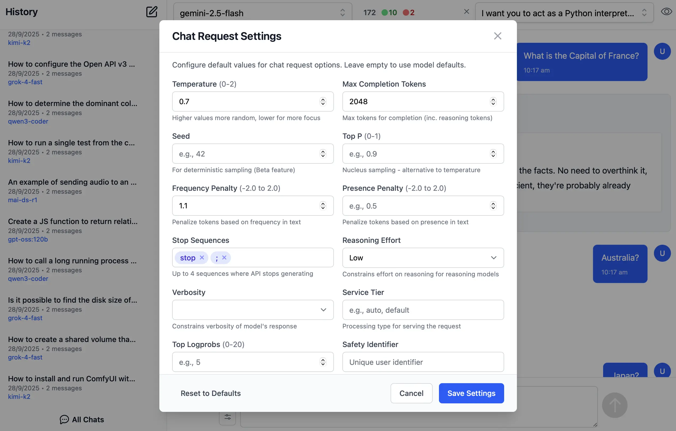Click the X next to request stats
Viewport: 676px width, 431px height.
click(467, 12)
